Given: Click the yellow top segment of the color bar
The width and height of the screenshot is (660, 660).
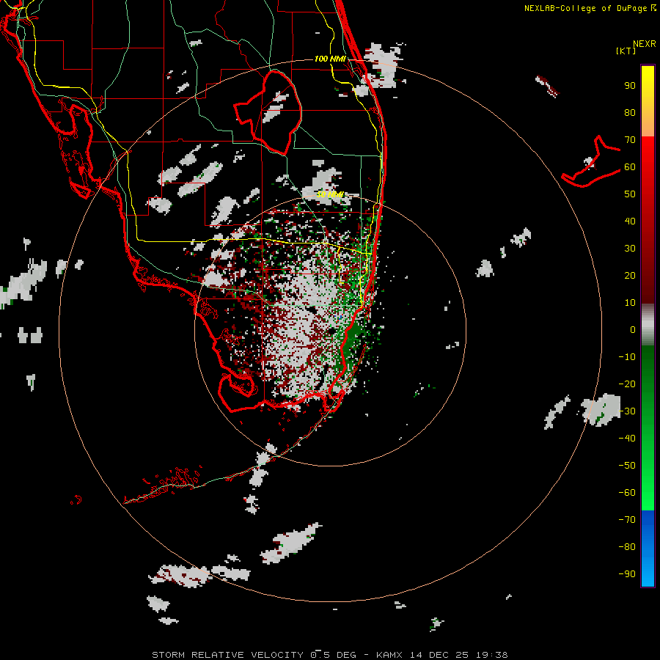Looking at the screenshot, I should coord(648,101).
